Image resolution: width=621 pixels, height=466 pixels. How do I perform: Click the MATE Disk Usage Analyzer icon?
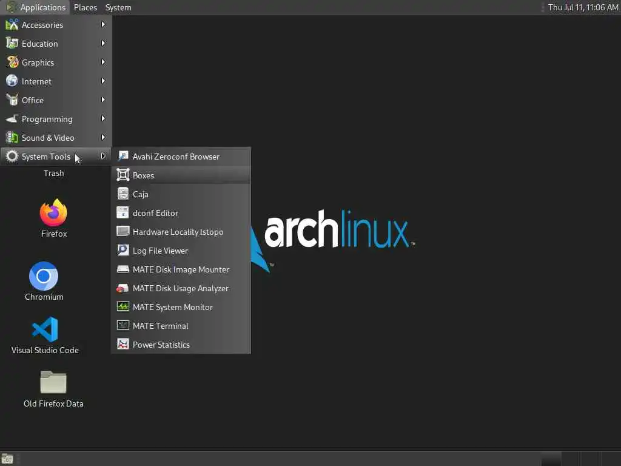tap(123, 288)
